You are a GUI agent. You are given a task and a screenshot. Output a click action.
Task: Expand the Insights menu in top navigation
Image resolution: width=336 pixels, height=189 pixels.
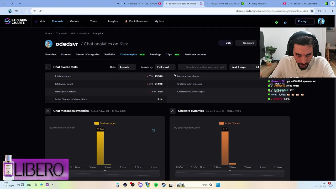pos(113,21)
